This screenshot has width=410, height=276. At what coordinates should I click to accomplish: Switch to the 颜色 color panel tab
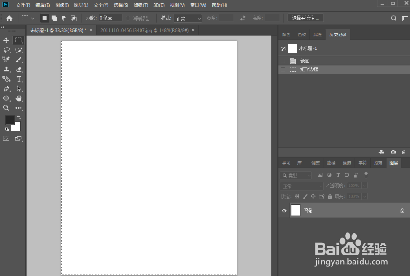pos(286,34)
